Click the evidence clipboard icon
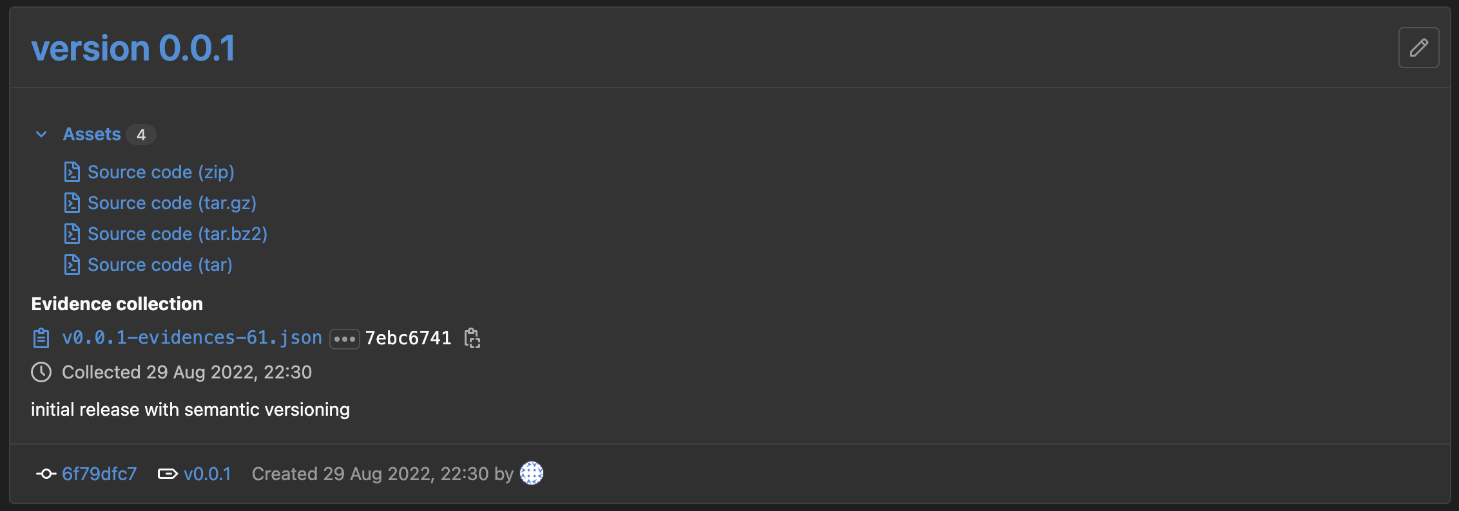The image size is (1459, 511). coord(41,338)
